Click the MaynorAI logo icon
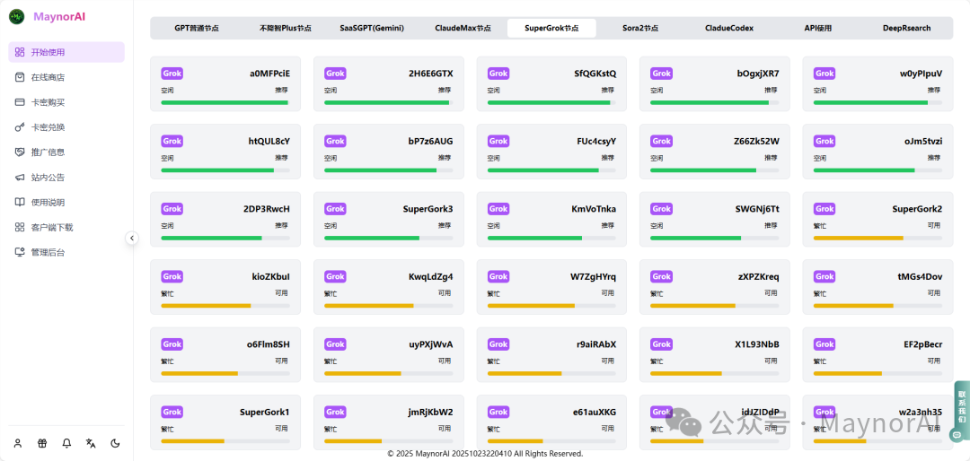970x461 pixels. (x=17, y=17)
